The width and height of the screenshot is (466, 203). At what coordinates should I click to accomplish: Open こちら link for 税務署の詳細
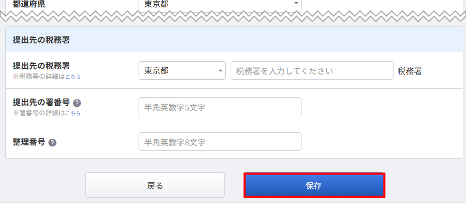(73, 77)
